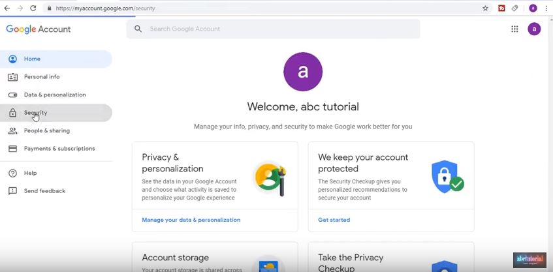Click the Home person icon in sidebar
The width and height of the screenshot is (553, 272).
tap(12, 59)
